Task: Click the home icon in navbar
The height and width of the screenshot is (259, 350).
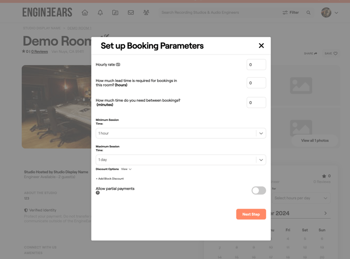Action: coord(85,12)
